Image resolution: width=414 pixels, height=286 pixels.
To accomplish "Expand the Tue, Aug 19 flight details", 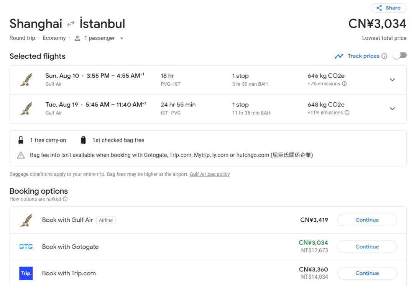I will tap(393, 109).
